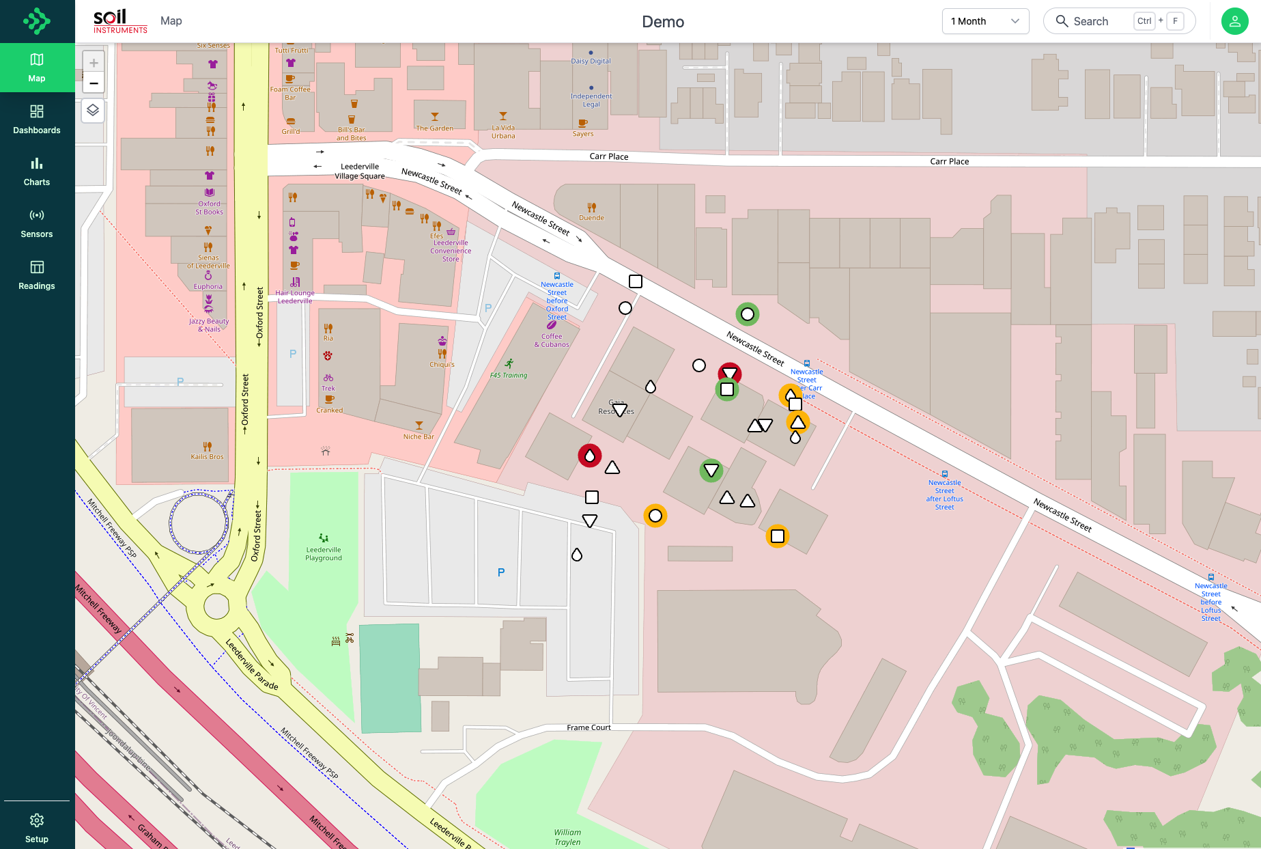
Task: Click the Ctrl + F shortcut hint
Action: tap(1159, 21)
